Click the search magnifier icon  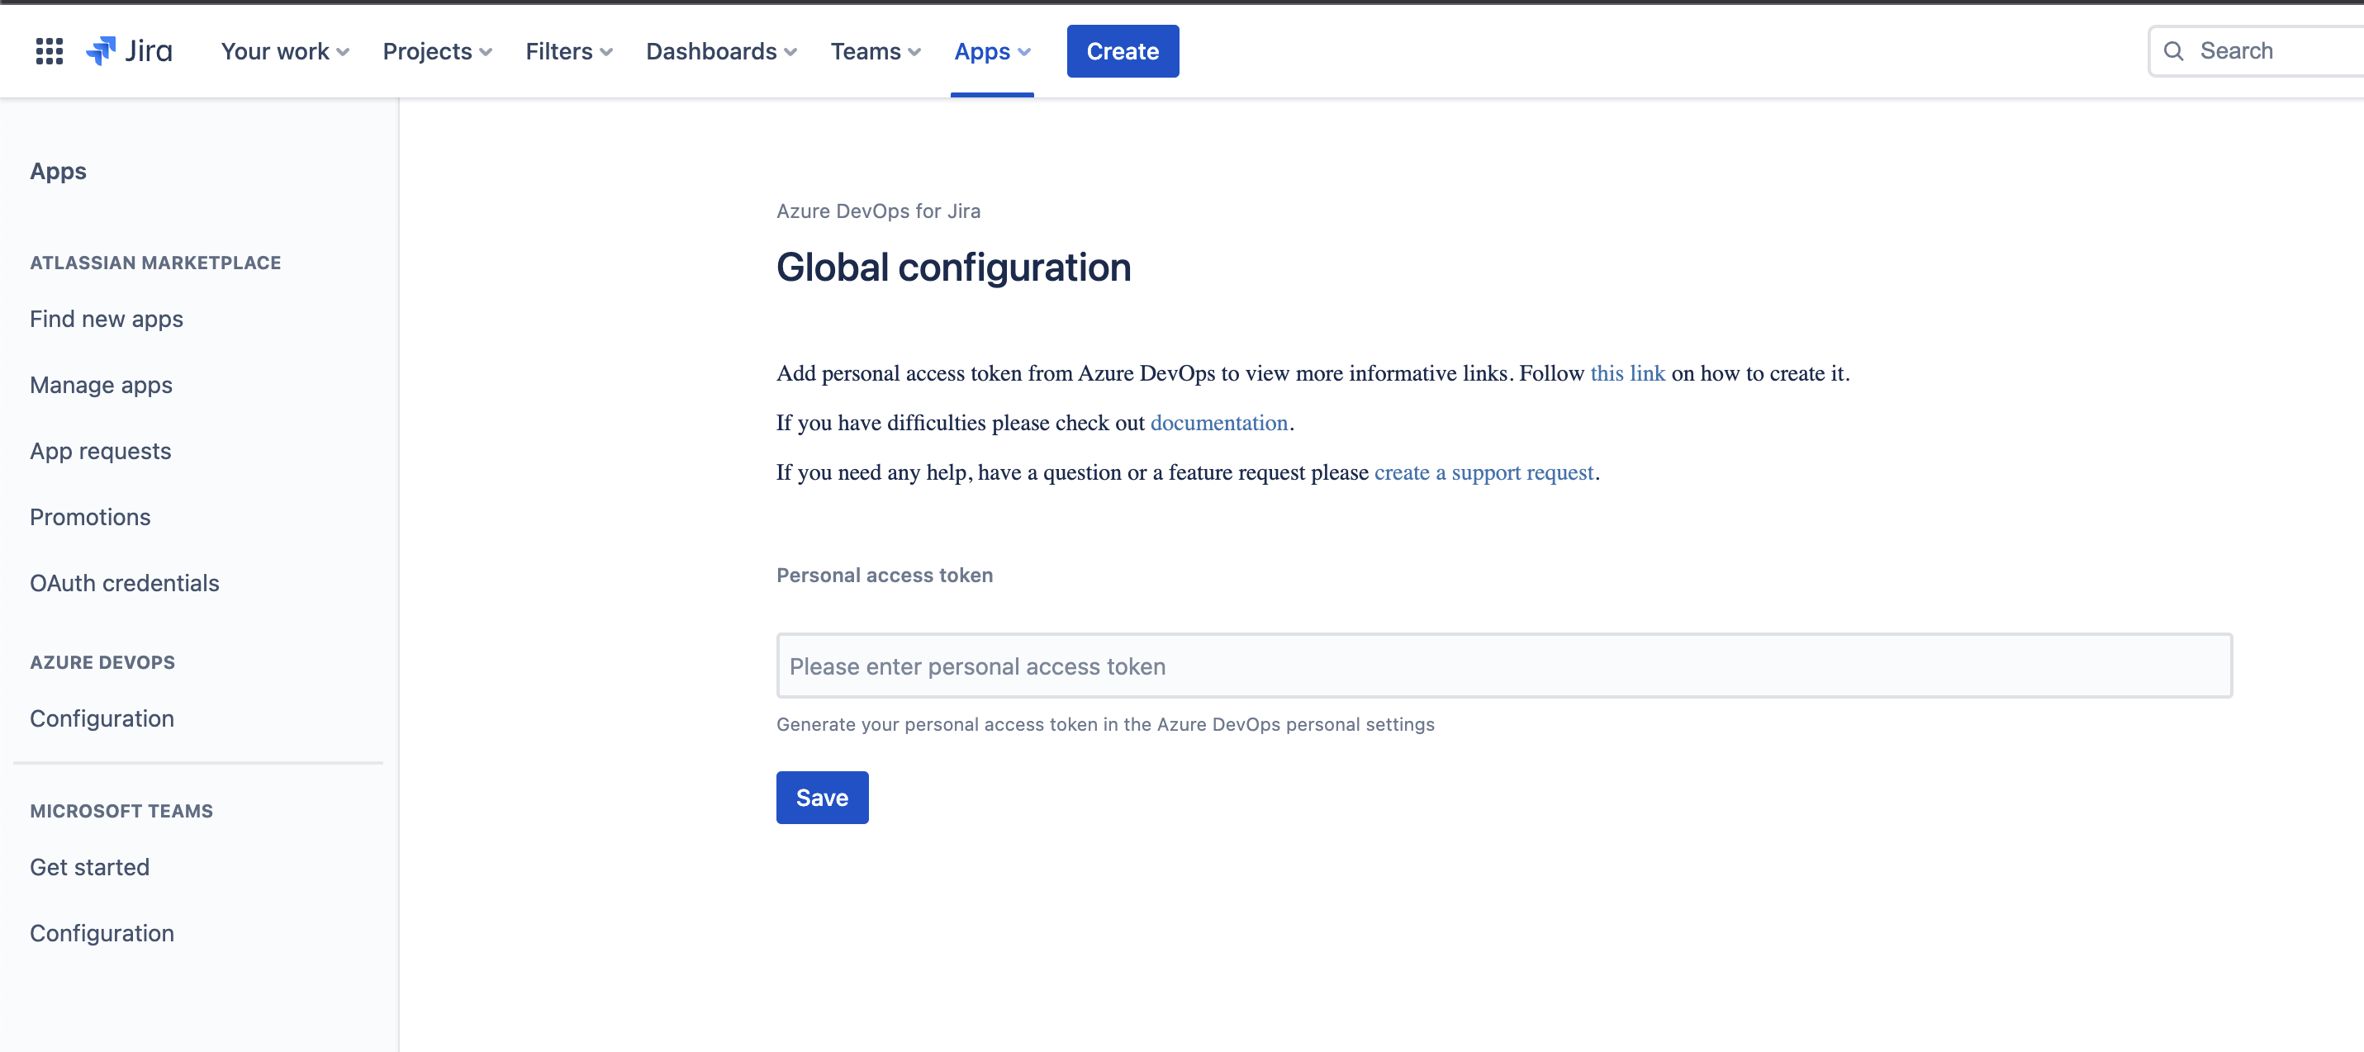pyautogui.click(x=2173, y=51)
